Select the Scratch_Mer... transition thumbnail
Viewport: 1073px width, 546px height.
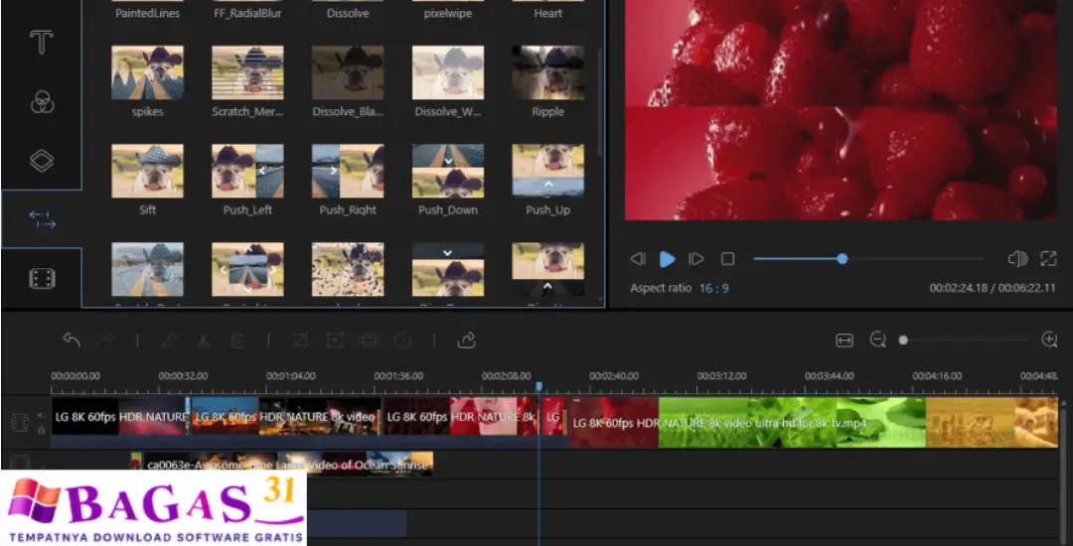click(x=247, y=72)
